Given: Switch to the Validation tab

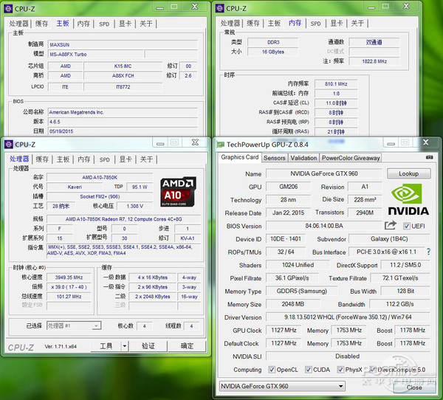Looking at the screenshot, I should tap(303, 158).
